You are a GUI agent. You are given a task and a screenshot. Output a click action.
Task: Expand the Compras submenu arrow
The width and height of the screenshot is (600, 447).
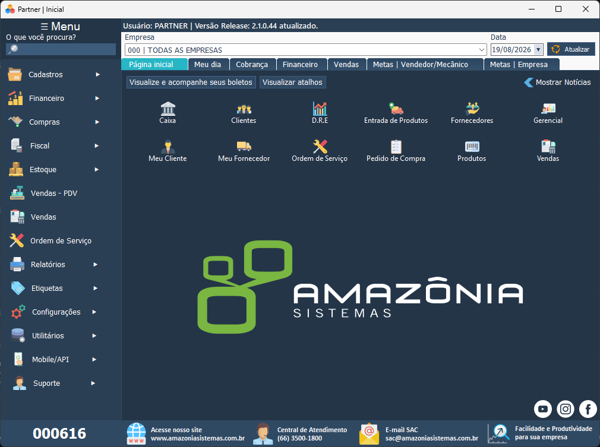(x=97, y=122)
